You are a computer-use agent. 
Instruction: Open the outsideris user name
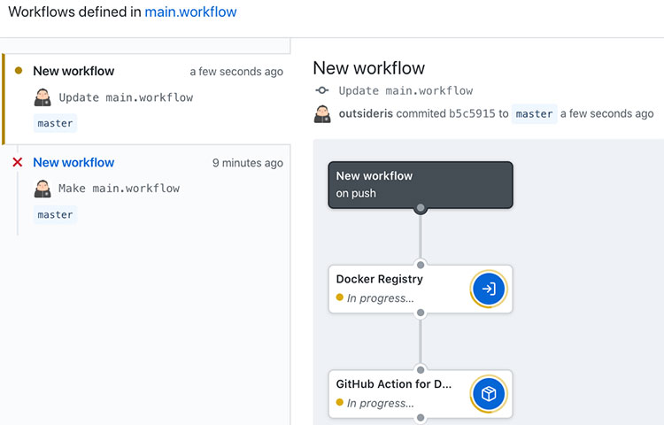pyautogui.click(x=366, y=113)
